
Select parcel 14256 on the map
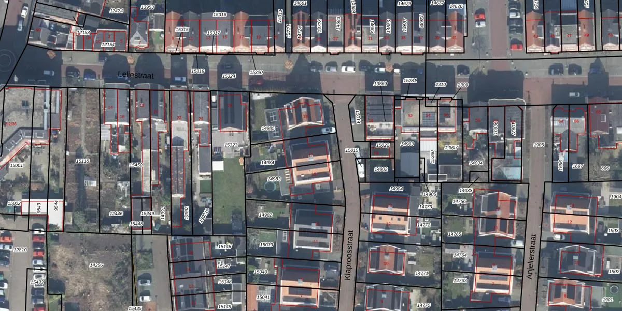click(x=96, y=265)
